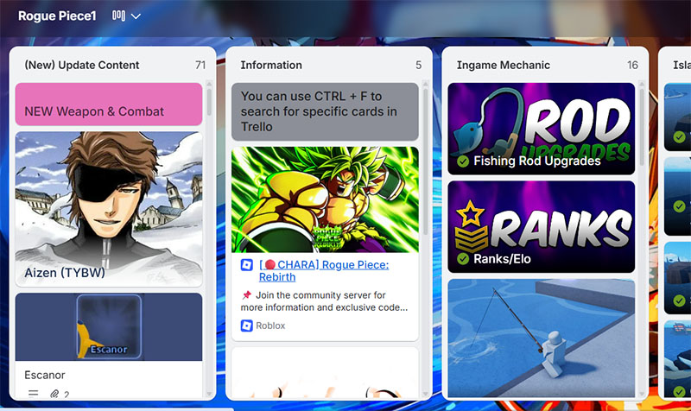The image size is (691, 411).
Task: Toggle the Fishing Rod Upgrades complete checkmark
Action: [x=463, y=161]
